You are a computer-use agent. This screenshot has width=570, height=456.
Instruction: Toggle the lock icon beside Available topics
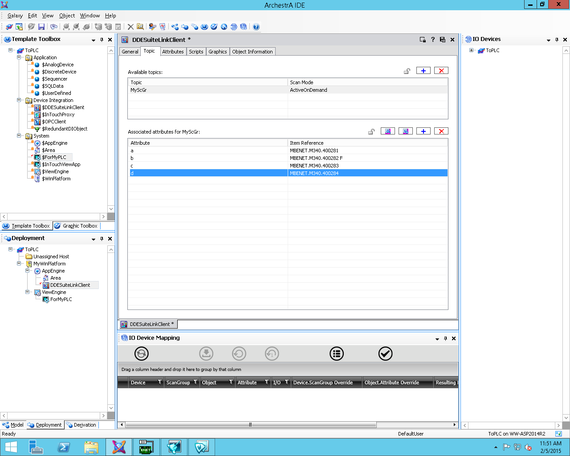[407, 71]
